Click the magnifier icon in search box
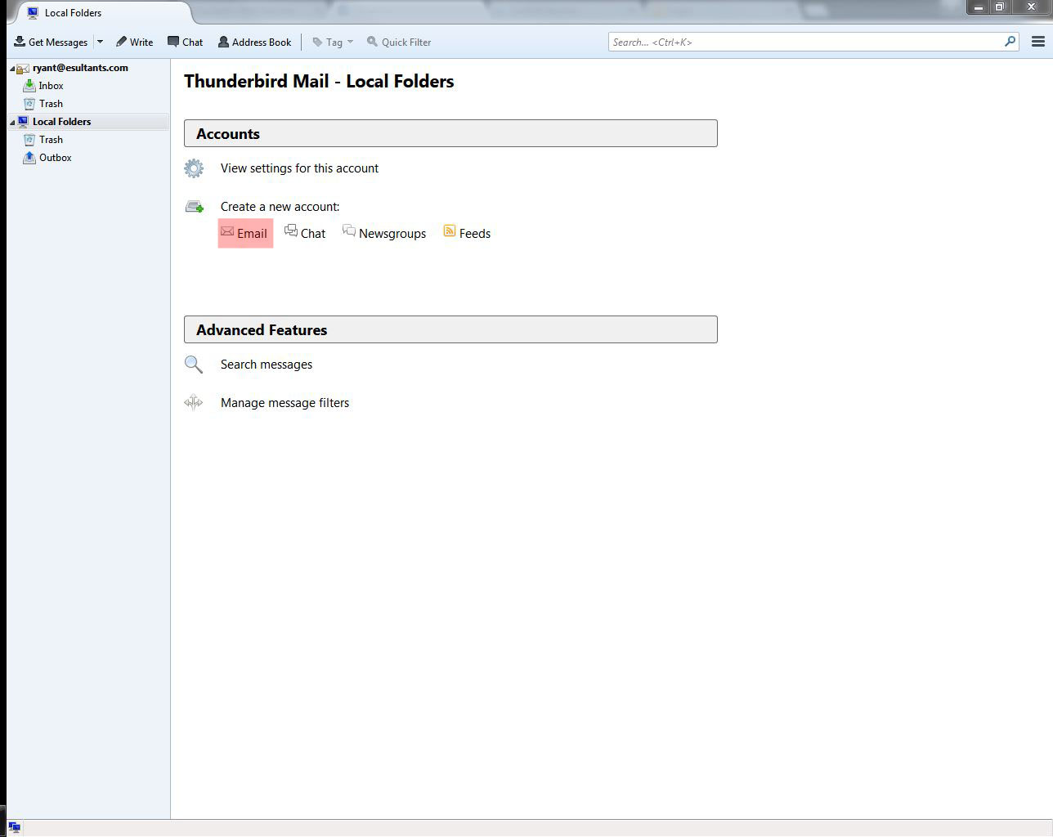 tap(1010, 42)
